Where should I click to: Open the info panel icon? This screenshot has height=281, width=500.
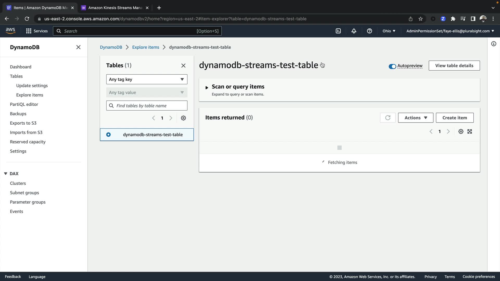(x=493, y=44)
